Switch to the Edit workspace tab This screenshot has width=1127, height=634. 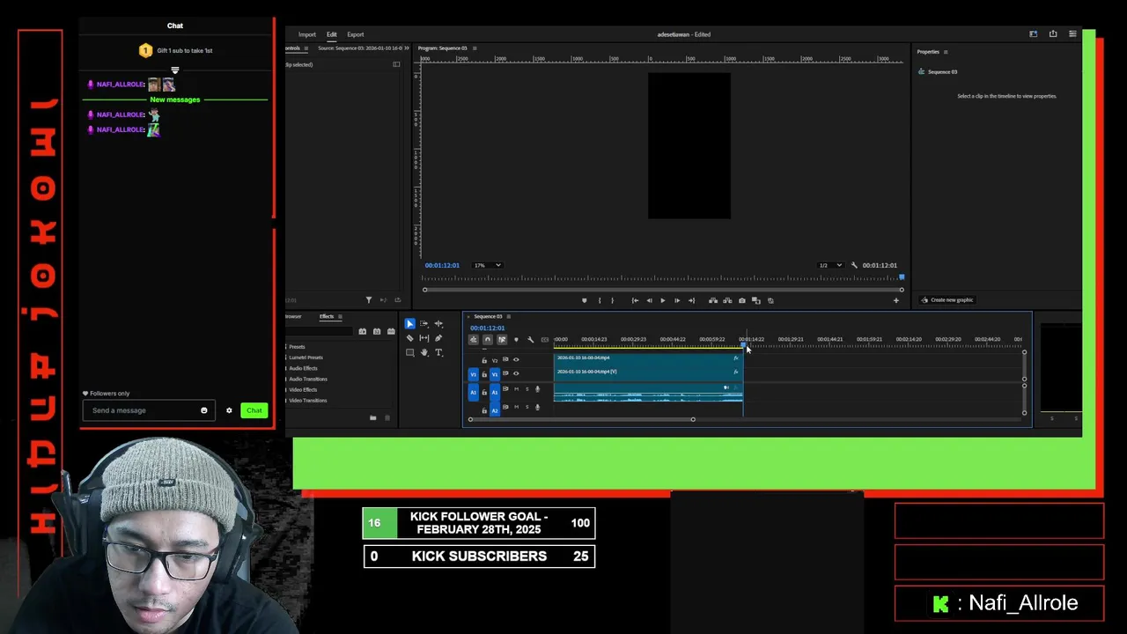pos(332,34)
